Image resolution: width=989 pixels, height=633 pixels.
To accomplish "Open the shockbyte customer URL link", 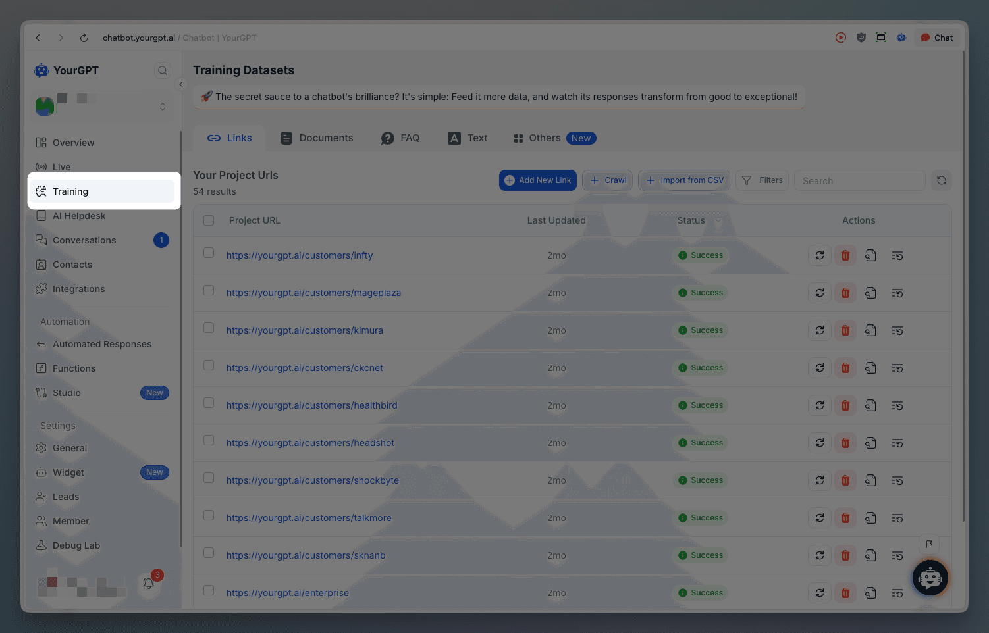I will pos(313,480).
